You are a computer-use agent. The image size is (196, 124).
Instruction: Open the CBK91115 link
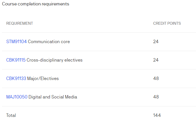pyautogui.click(x=16, y=60)
